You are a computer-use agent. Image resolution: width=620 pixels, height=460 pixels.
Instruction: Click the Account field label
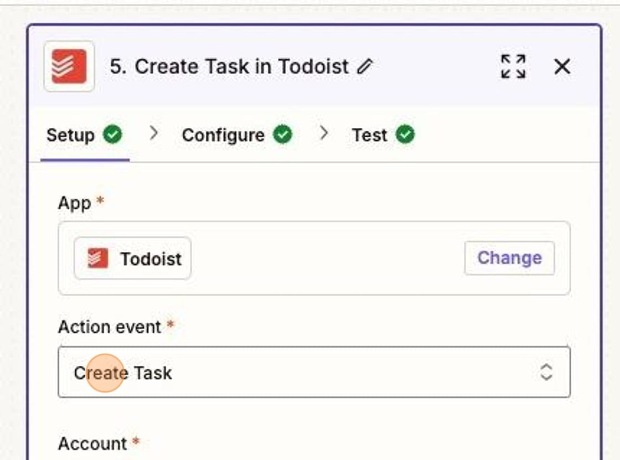point(92,443)
